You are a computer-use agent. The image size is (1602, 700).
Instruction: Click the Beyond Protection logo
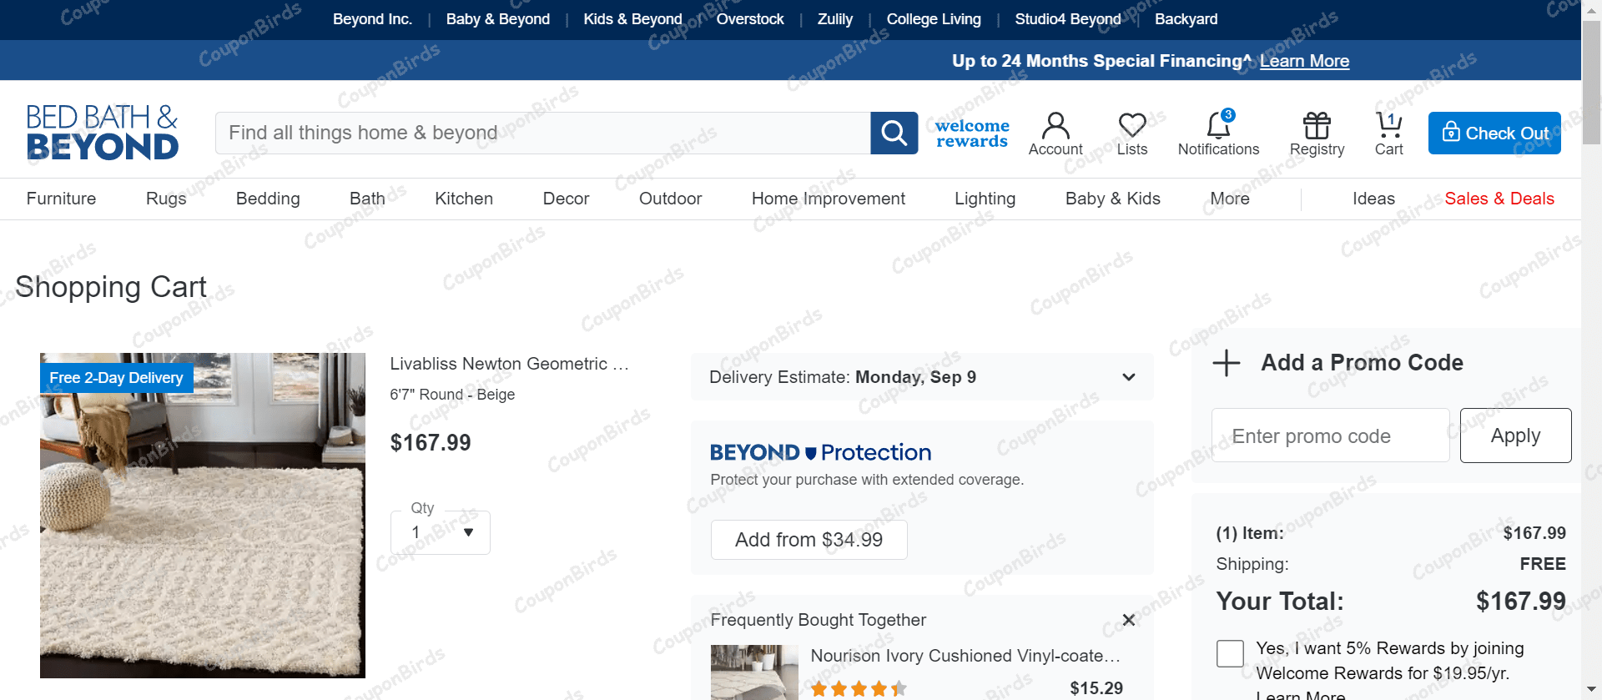point(820,452)
